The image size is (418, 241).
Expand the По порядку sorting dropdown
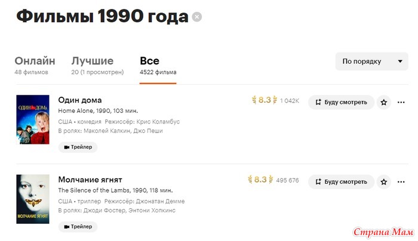tap(371, 61)
